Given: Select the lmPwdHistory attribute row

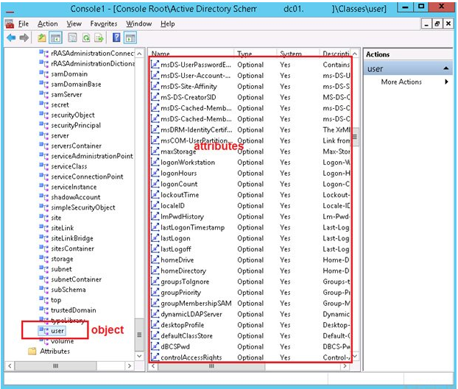Looking at the screenshot, I should 250,216.
